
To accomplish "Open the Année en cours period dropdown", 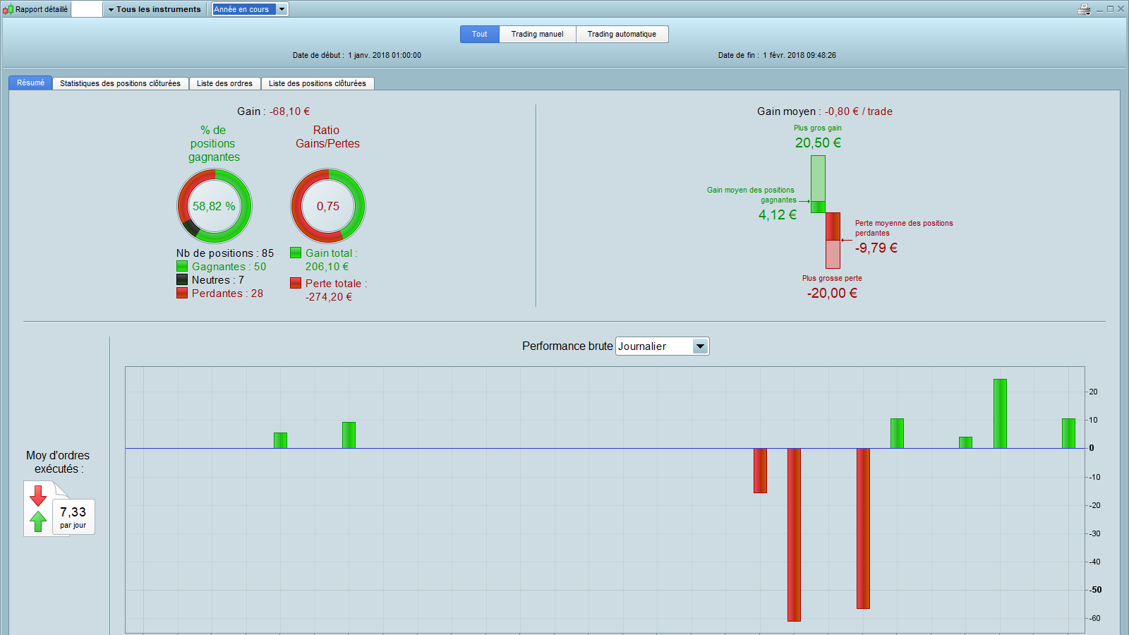I will 250,9.
